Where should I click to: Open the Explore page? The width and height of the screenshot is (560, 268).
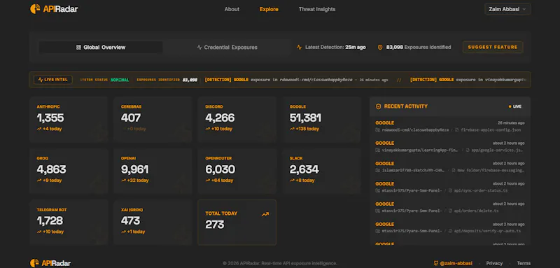(269, 9)
